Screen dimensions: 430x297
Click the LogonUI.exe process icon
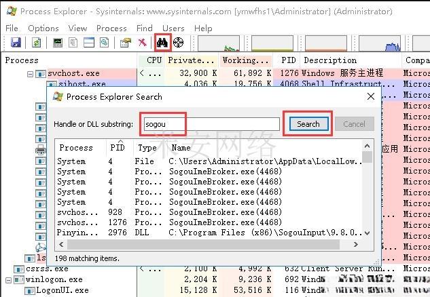[x=30, y=291]
